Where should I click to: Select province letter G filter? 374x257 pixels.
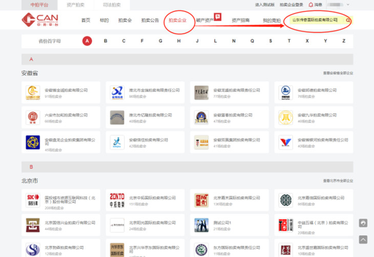pos(160,41)
